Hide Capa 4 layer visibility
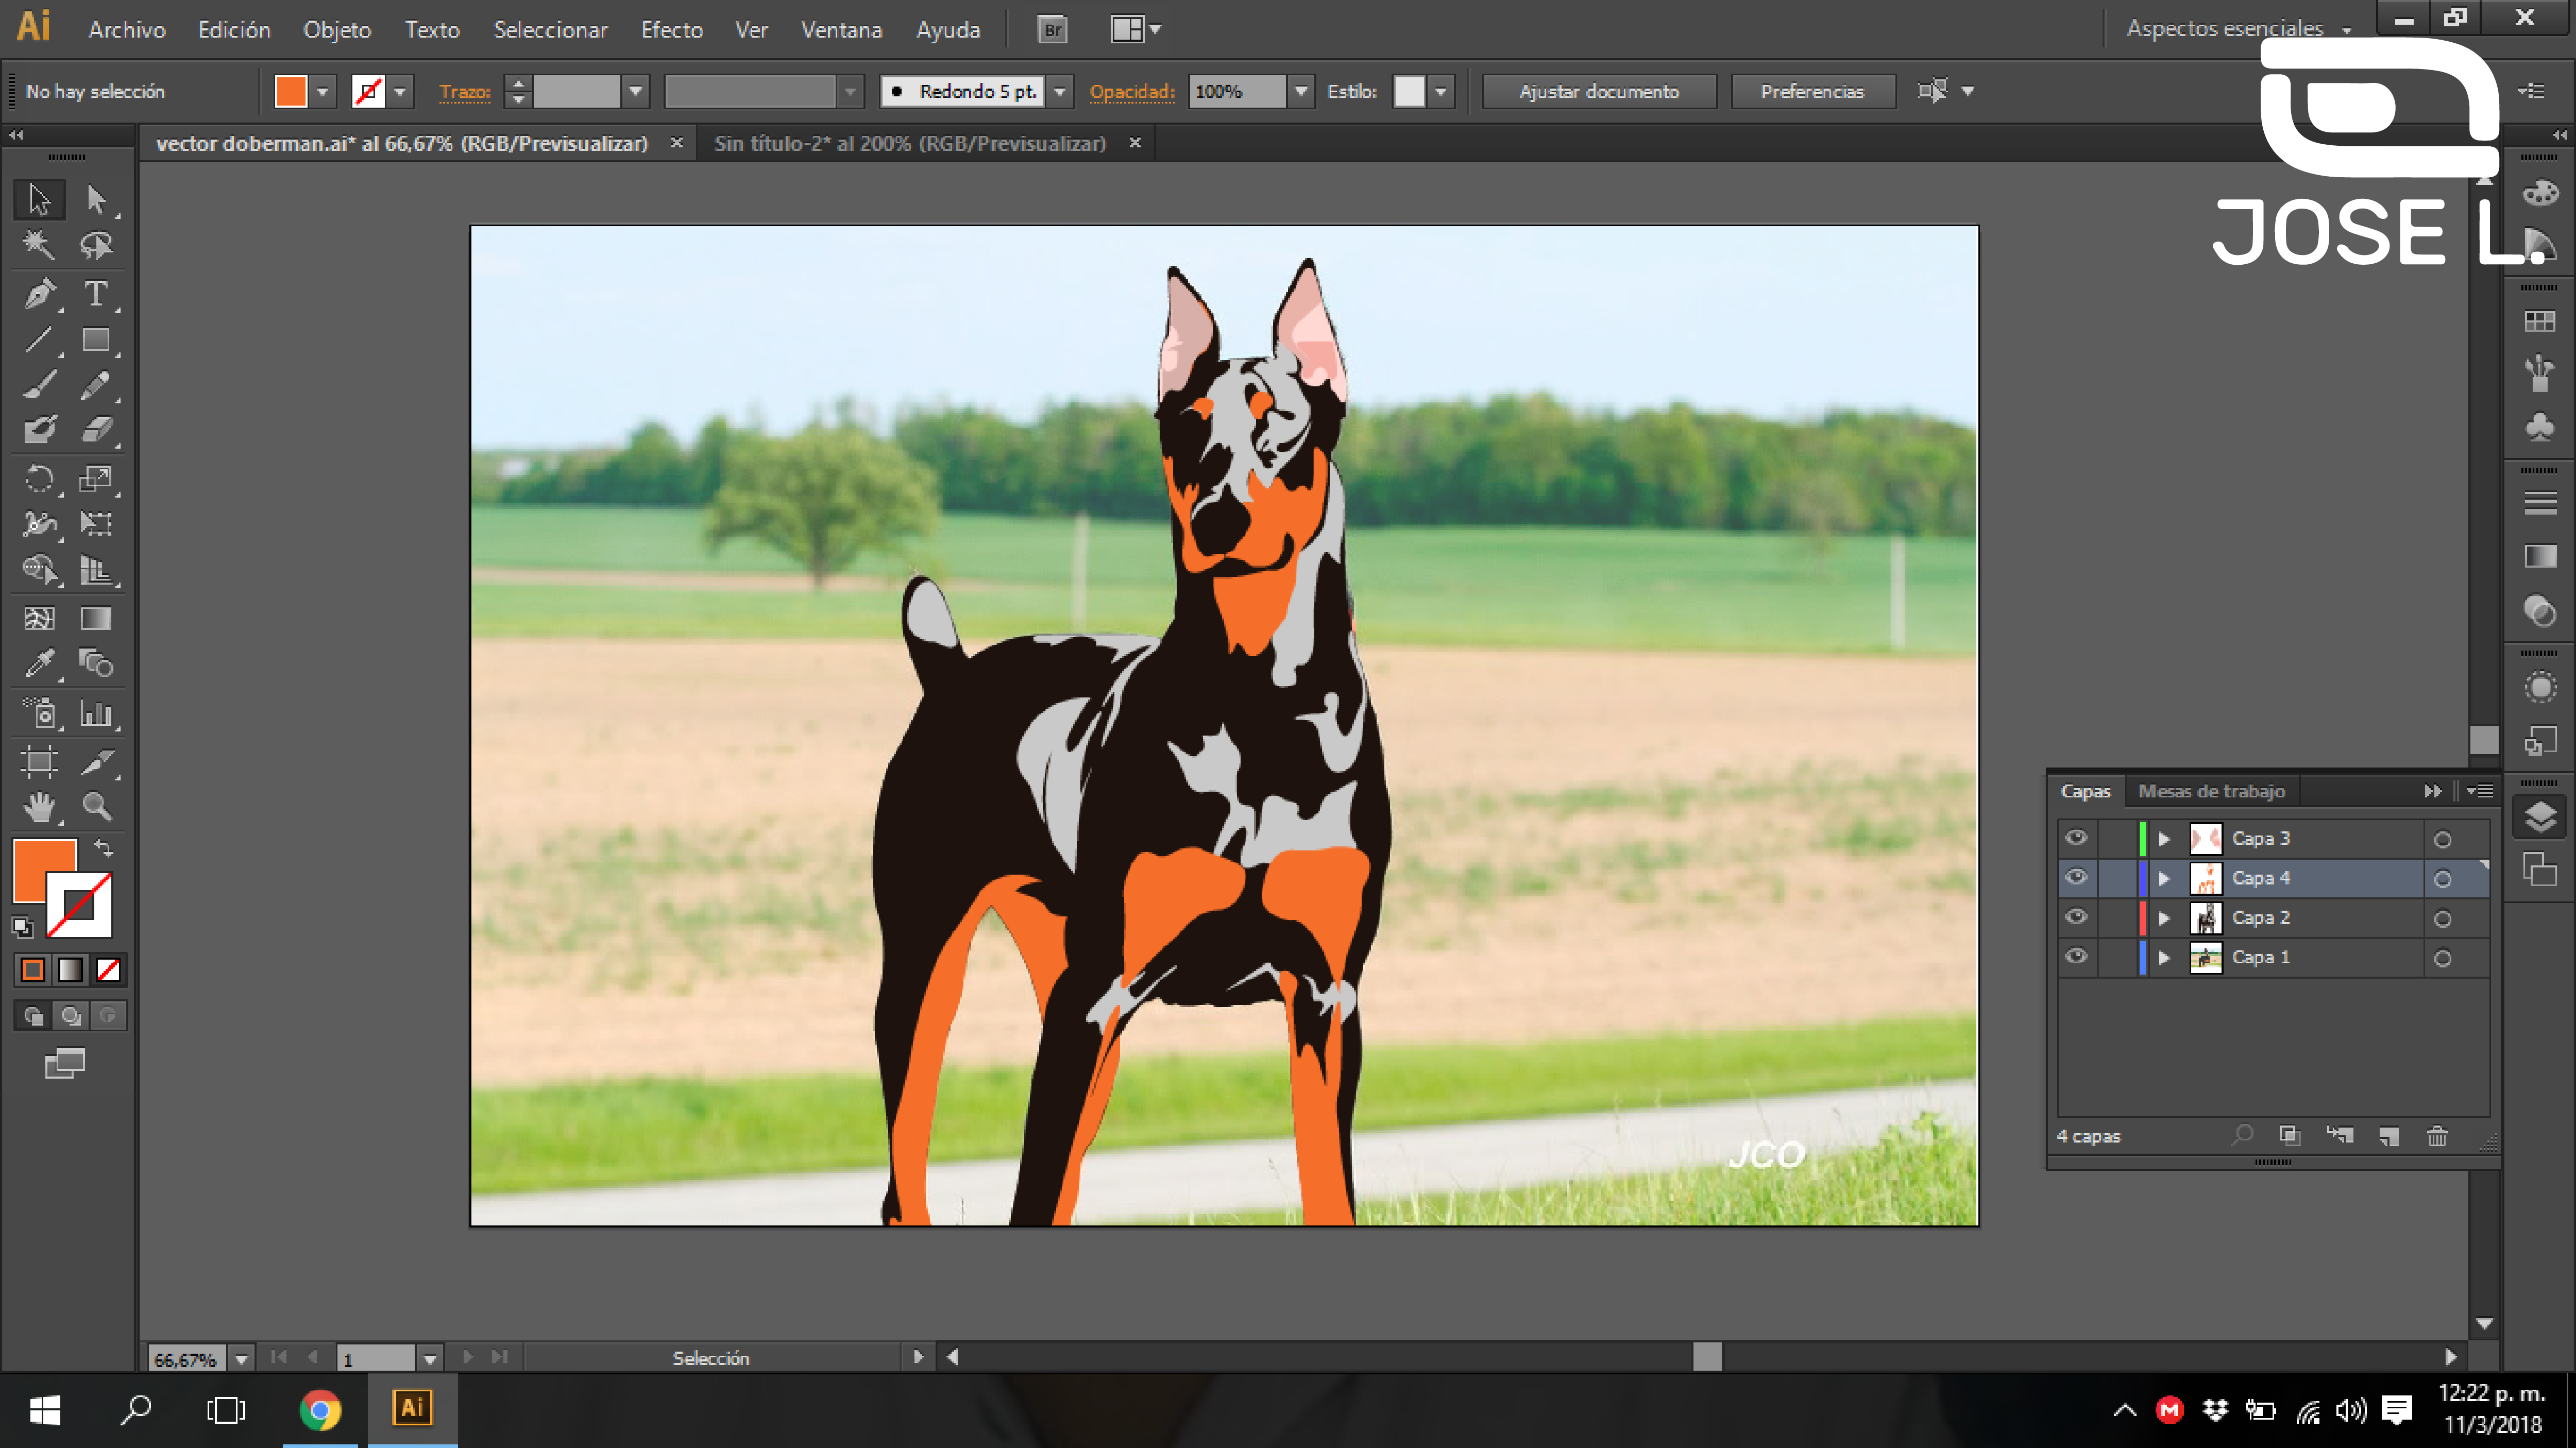This screenshot has height=1449, width=2576. pos(2076,878)
